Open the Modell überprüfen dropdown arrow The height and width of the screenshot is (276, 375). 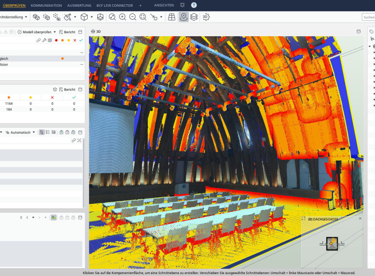point(55,32)
